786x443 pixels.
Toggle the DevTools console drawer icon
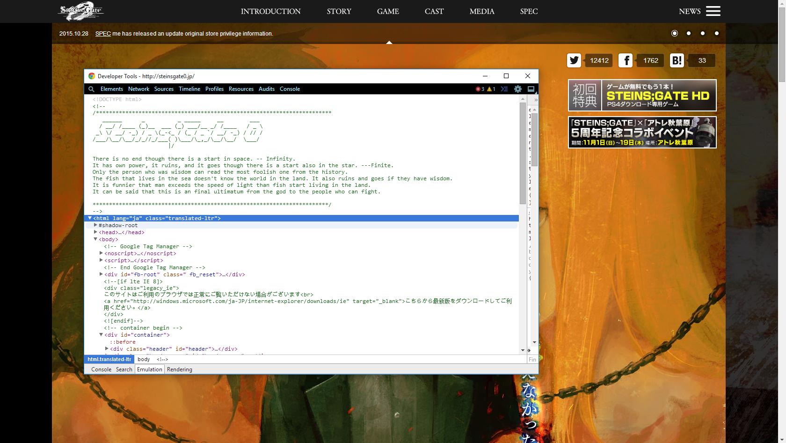[504, 89]
